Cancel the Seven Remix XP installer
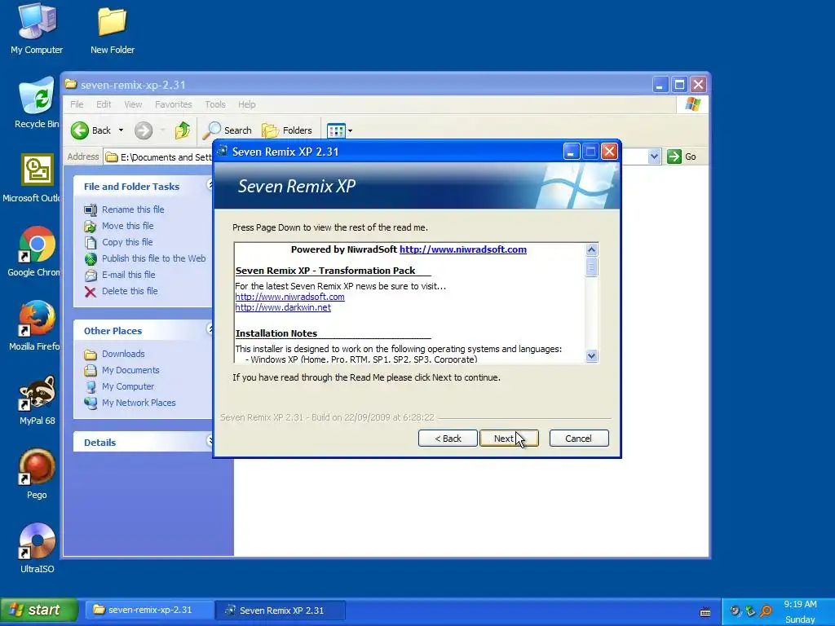Image resolution: width=835 pixels, height=626 pixels. [579, 439]
